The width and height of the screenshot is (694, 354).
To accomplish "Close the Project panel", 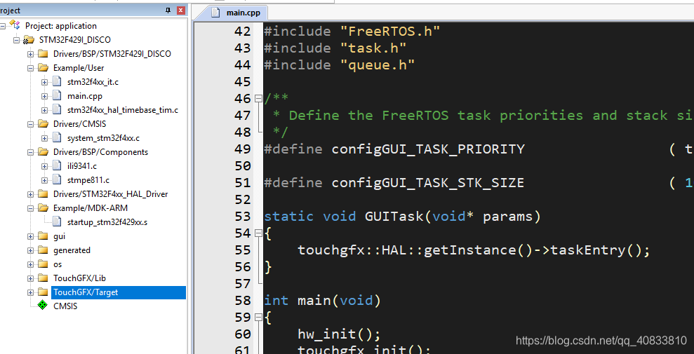I will click(180, 11).
